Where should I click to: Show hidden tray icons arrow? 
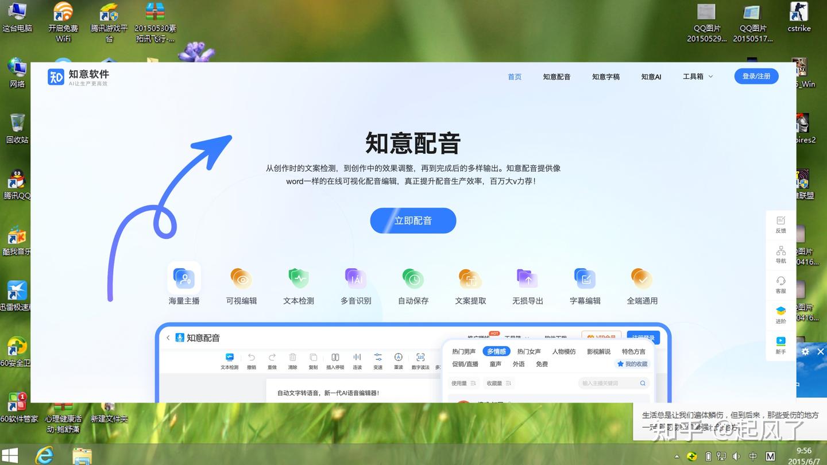(678, 456)
